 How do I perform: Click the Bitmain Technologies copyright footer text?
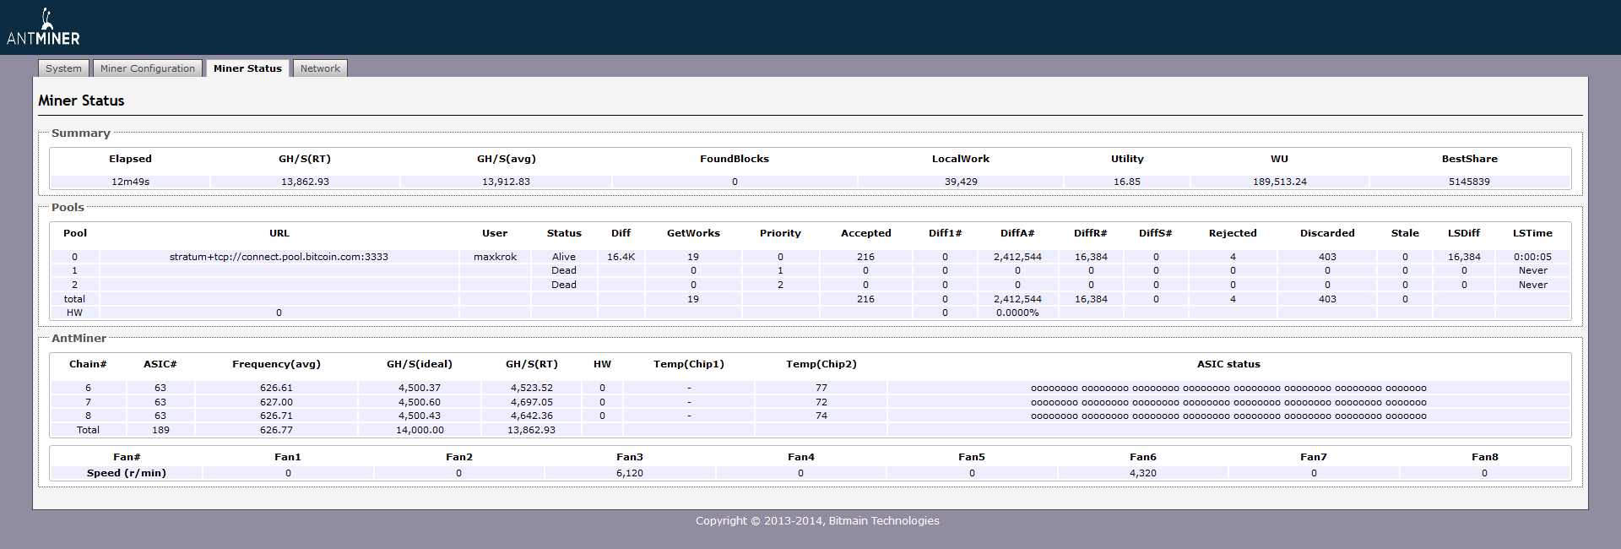[817, 520]
